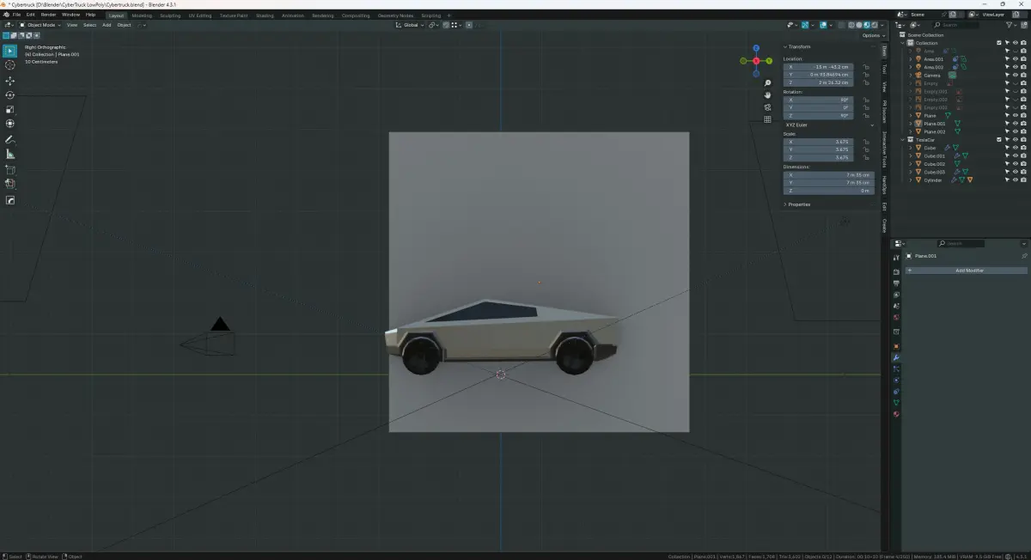Open the Render menu
The height and width of the screenshot is (560, 1031).
[49, 15]
